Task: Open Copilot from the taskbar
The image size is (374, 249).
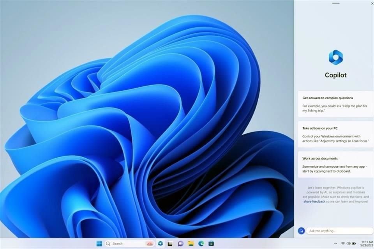Action: 161,243
